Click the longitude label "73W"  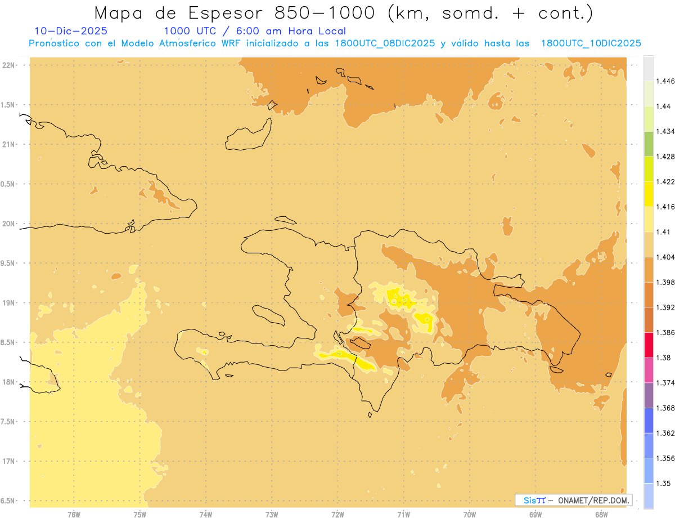(272, 514)
